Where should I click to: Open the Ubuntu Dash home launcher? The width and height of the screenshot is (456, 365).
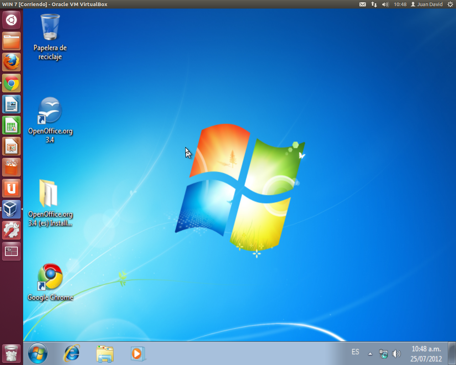tap(11, 20)
